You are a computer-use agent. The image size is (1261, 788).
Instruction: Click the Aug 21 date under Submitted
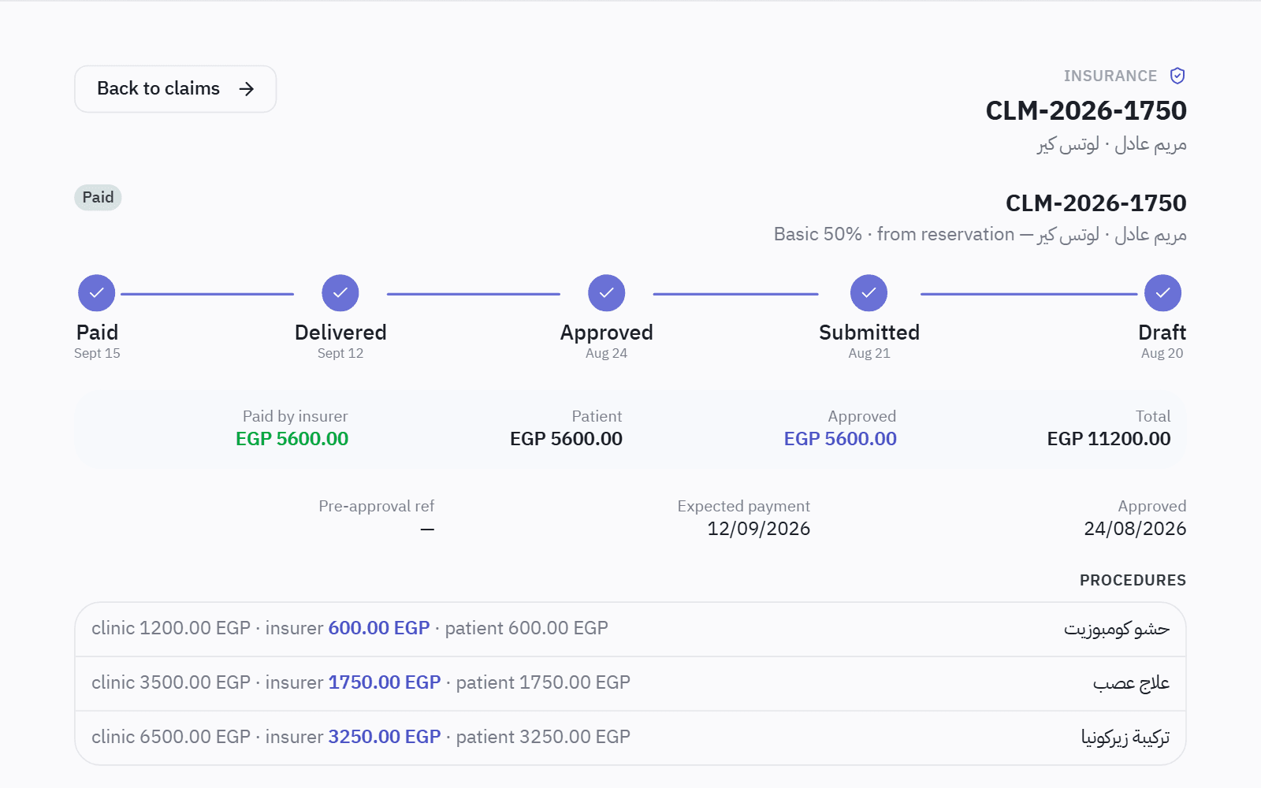(x=869, y=354)
